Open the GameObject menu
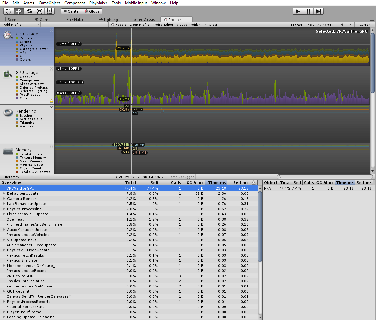 (x=49, y=3)
